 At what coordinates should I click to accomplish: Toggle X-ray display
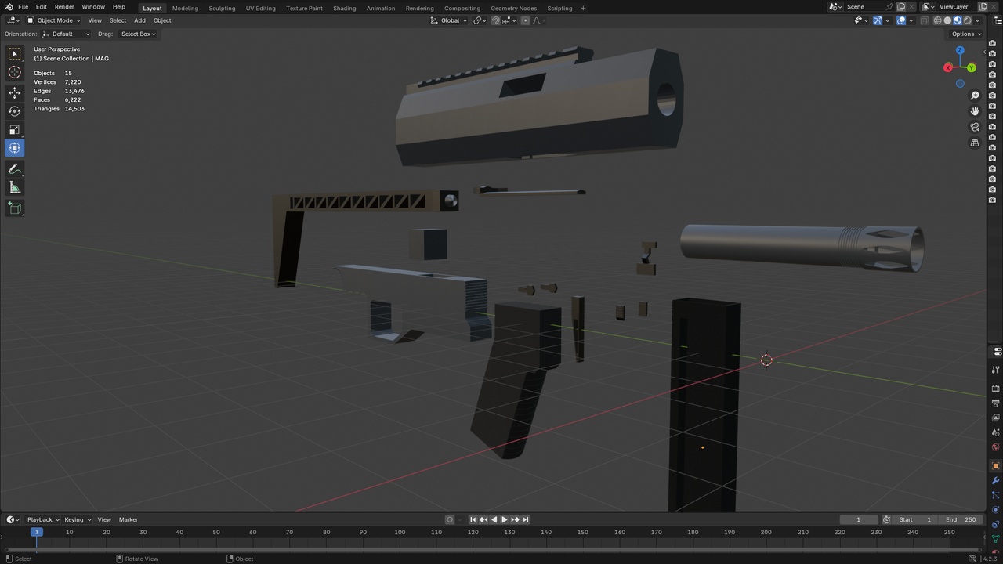(925, 20)
